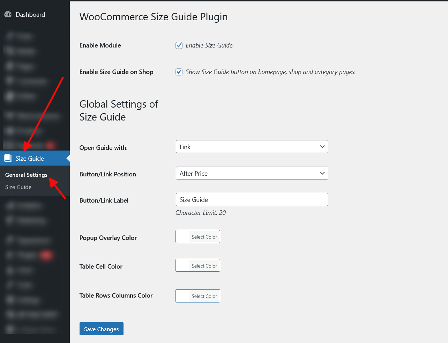The image size is (448, 343).
Task: Click the 'Enable Size Guide on Shop' label
Action: [116, 72]
